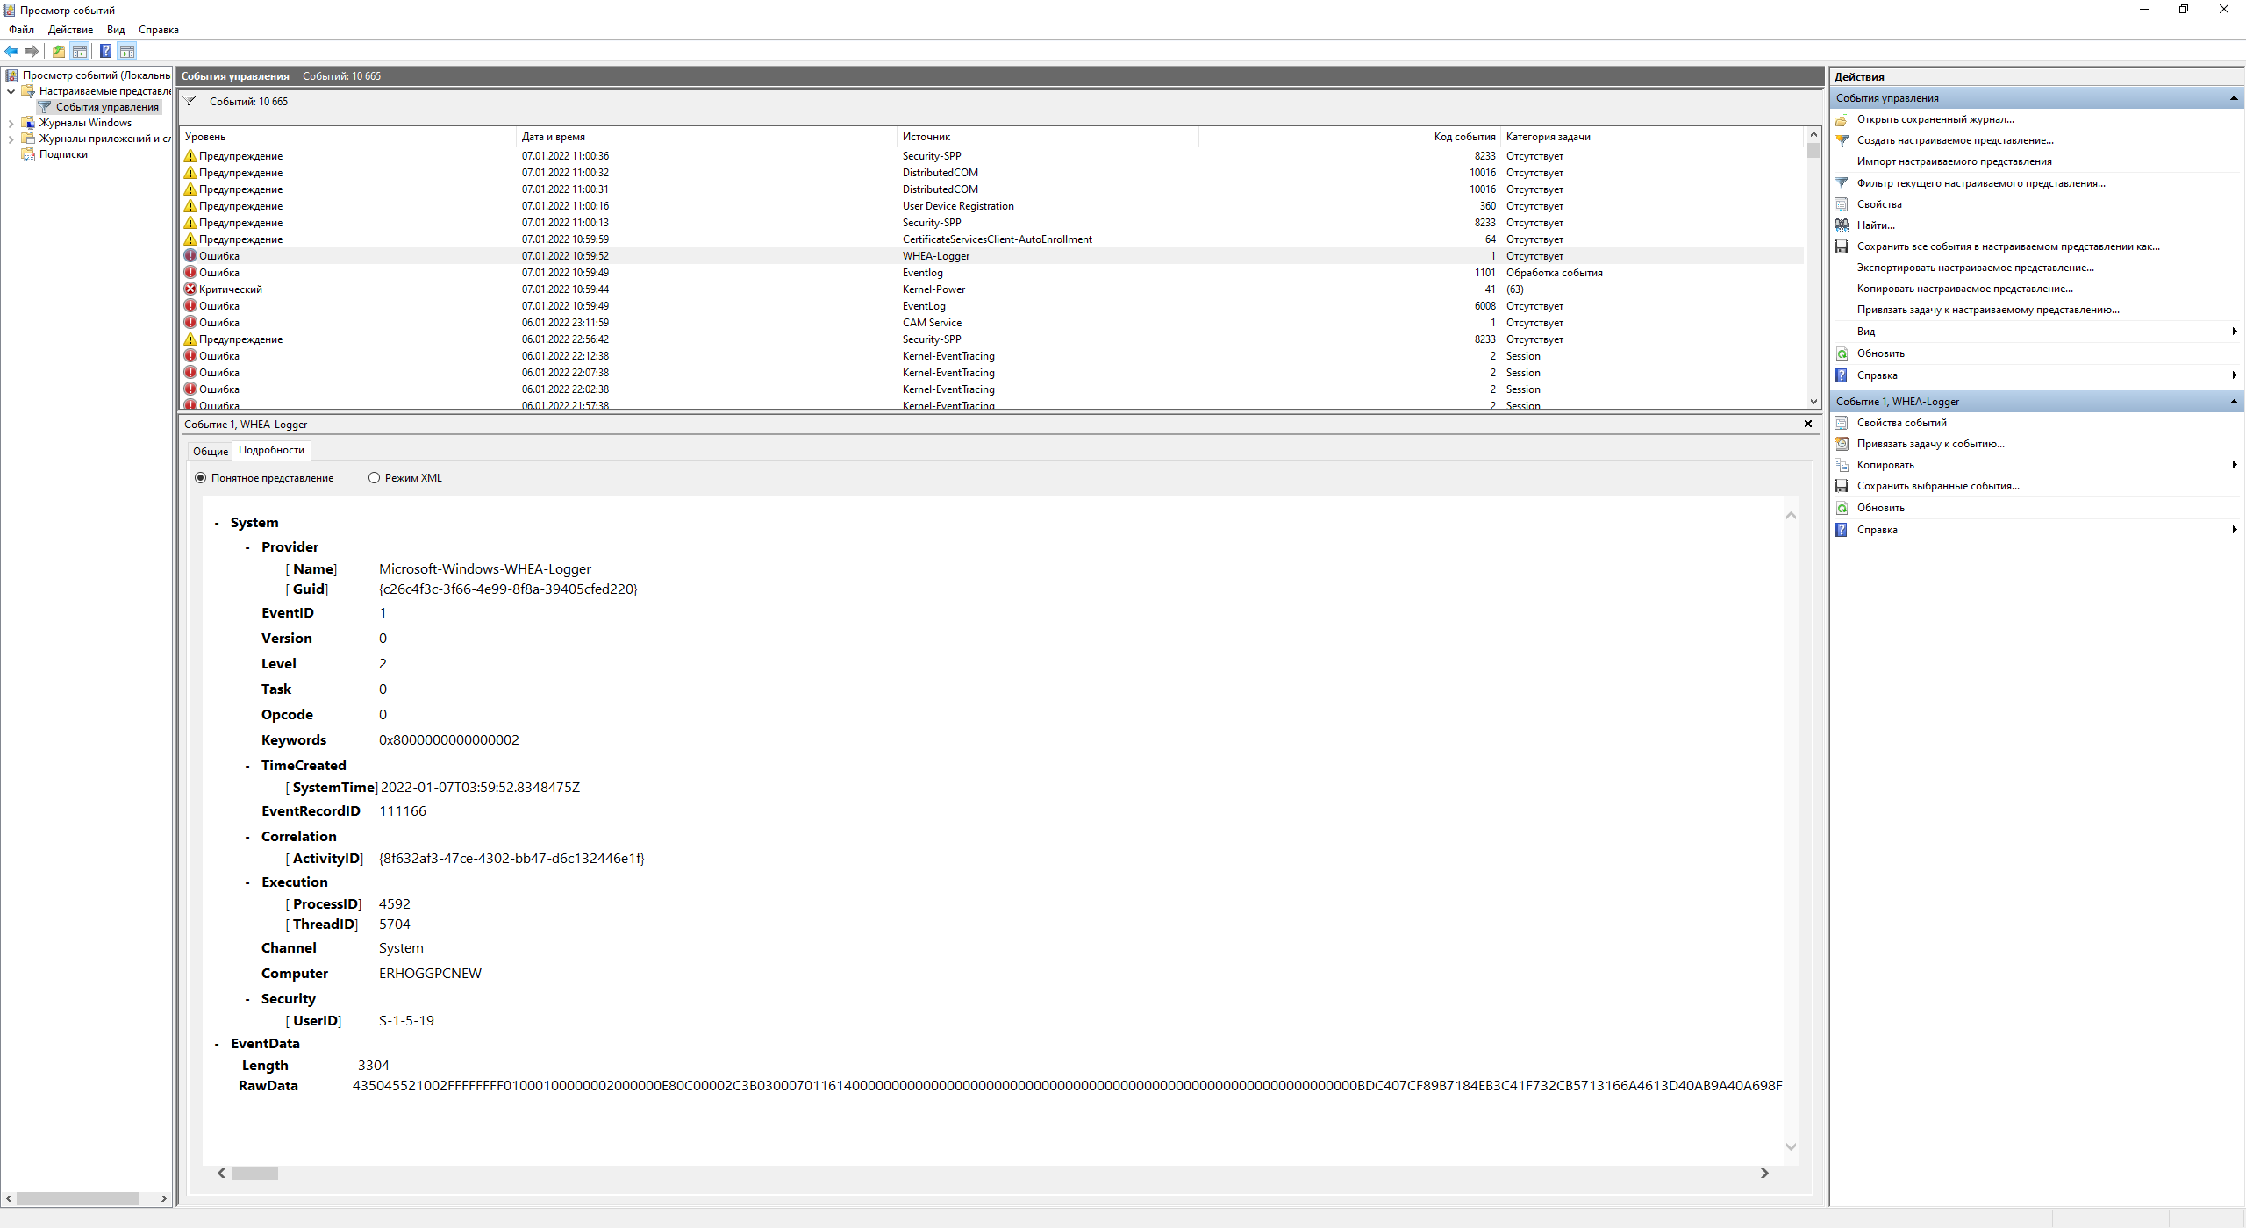Click the save icon next to Сохранить выбранные события
Image resolution: width=2246 pixels, height=1228 pixels.
click(1842, 486)
